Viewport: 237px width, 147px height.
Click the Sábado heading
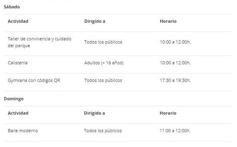tap(12, 7)
